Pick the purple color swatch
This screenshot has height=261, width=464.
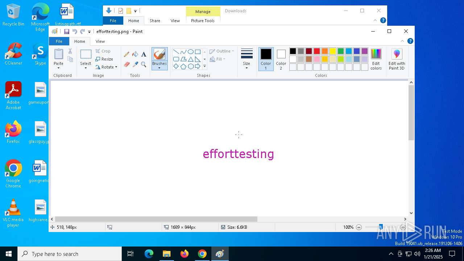click(x=365, y=51)
